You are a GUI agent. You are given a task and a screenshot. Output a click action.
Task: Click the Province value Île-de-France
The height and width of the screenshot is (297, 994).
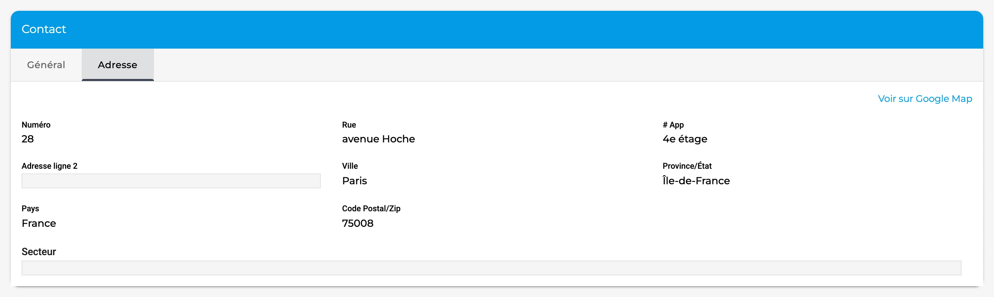coord(696,181)
